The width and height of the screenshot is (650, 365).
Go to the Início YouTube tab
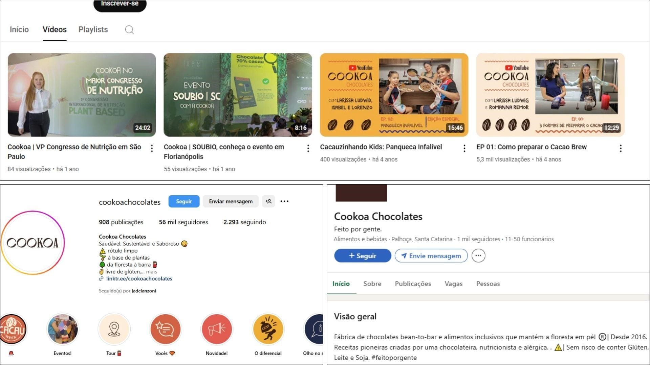tap(19, 30)
